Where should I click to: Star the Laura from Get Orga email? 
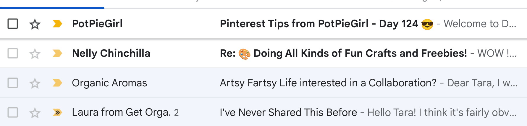(x=35, y=113)
